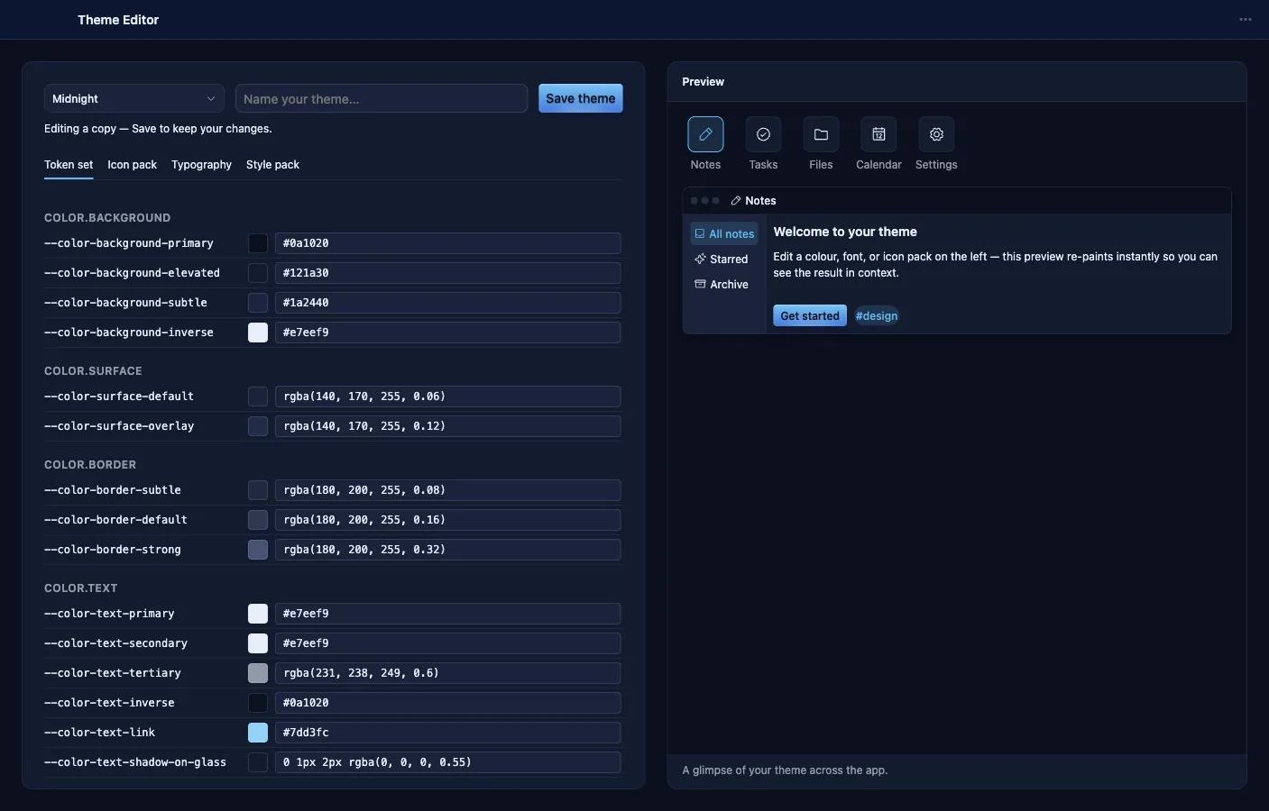This screenshot has height=811, width=1269.
Task: Open color swatch for border-default
Action: [x=258, y=520]
